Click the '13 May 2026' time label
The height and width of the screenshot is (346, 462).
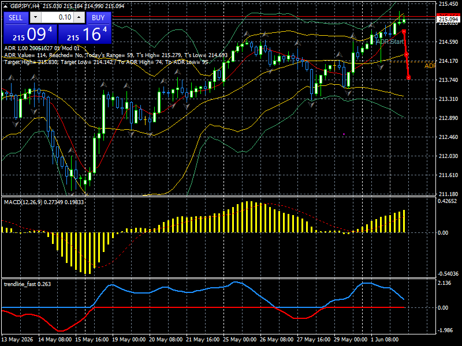17,340
